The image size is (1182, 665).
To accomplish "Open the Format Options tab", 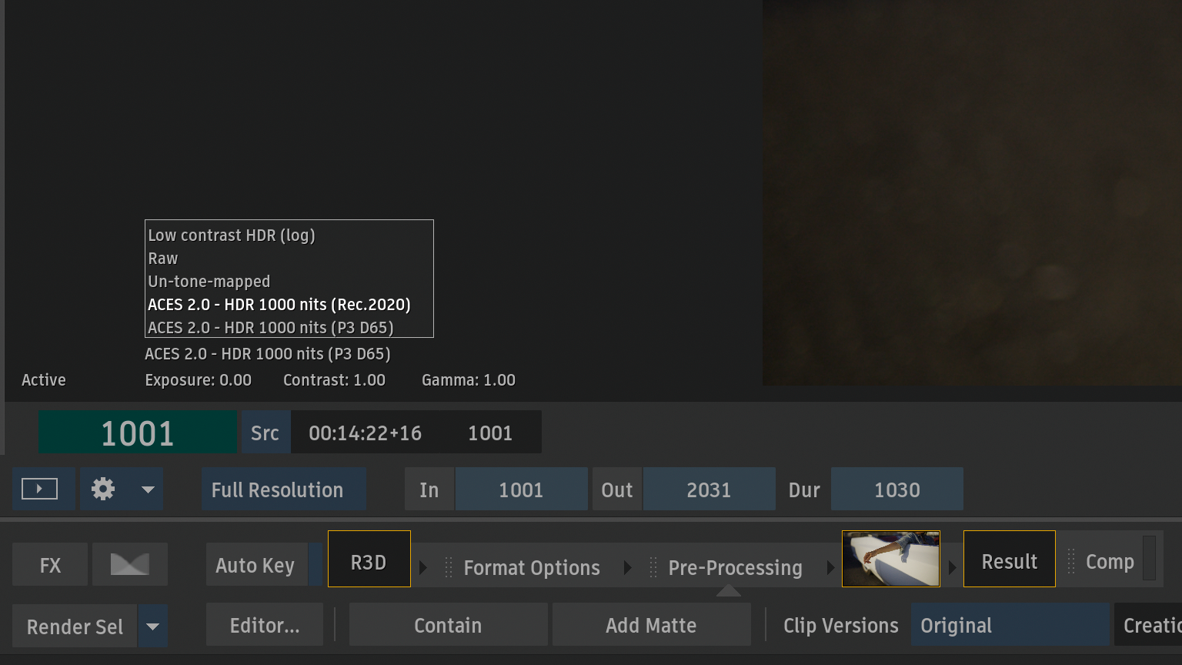I will [532, 568].
